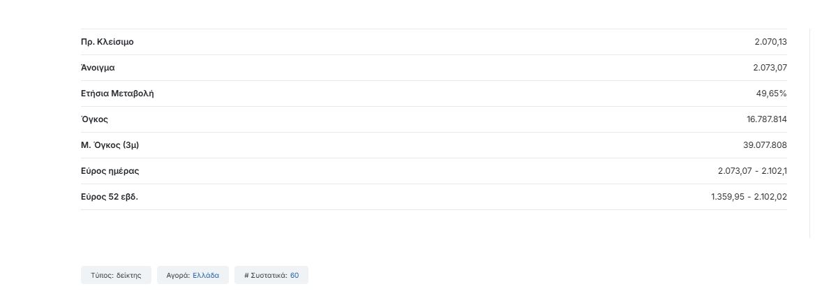Viewport: 822px width, 298px height.
Task: Select the Άνοιγμα row label
Action: click(x=98, y=68)
